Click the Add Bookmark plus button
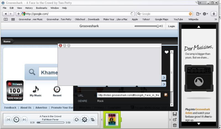The height and width of the screenshot is (129, 221). pos(19,14)
